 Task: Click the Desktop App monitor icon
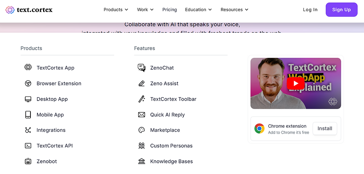[x=28, y=99]
